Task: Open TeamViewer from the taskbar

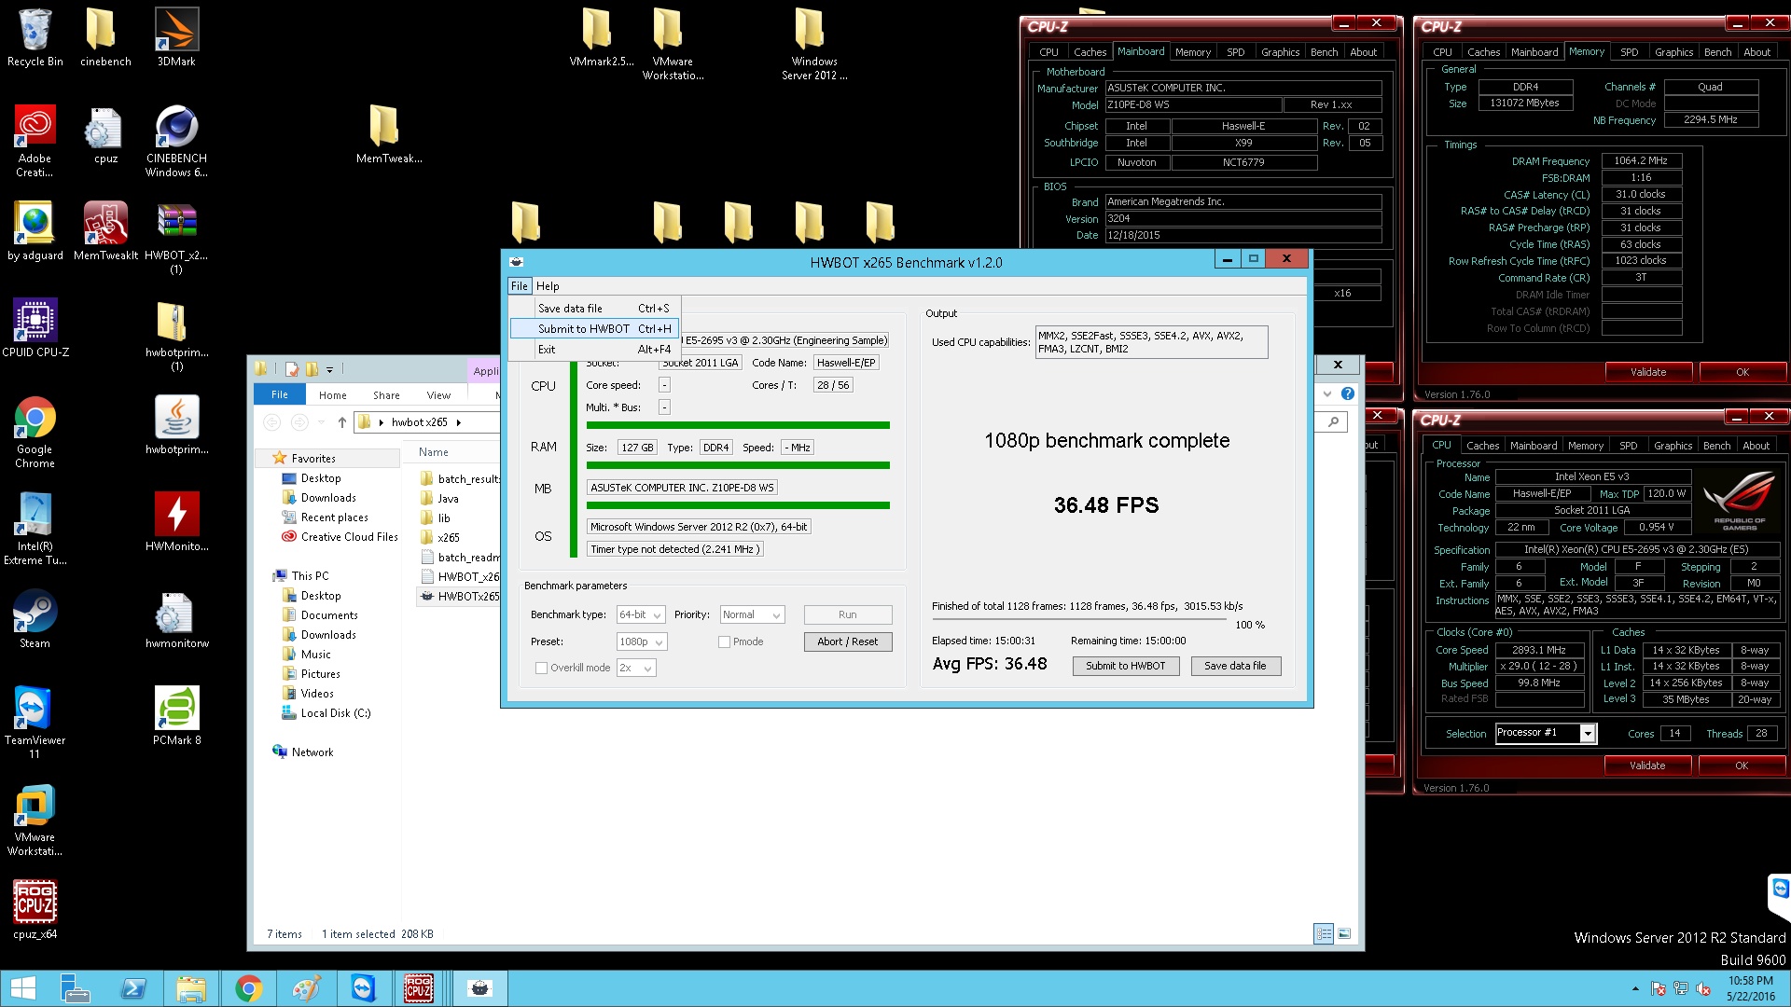Action: click(x=364, y=988)
